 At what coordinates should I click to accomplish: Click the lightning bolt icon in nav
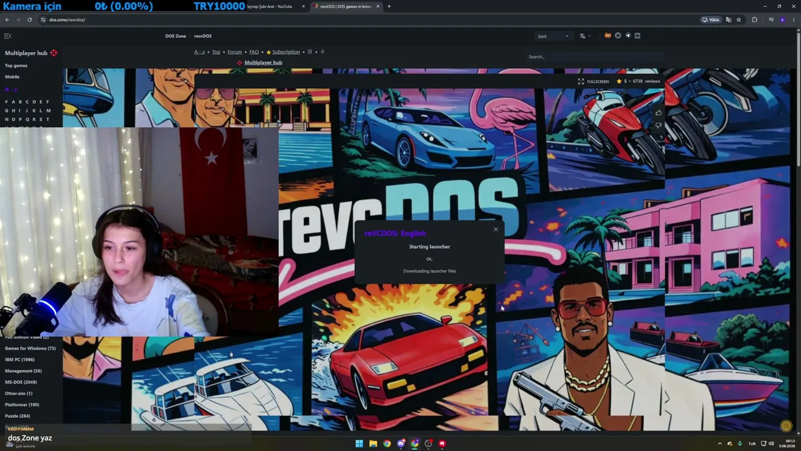tap(322, 52)
